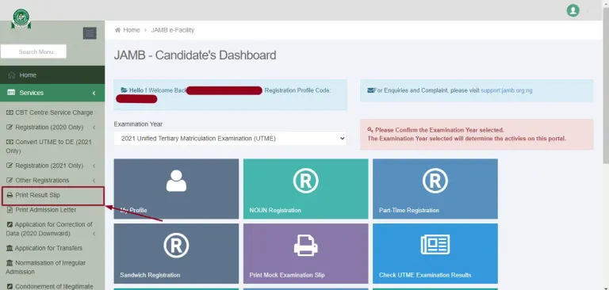The width and height of the screenshot is (609, 290).
Task: Open the Part-Time Registration tile label
Action: [409, 211]
